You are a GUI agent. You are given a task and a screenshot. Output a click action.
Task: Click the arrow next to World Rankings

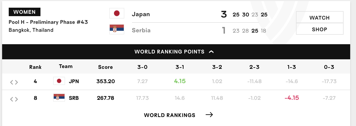[209, 115]
